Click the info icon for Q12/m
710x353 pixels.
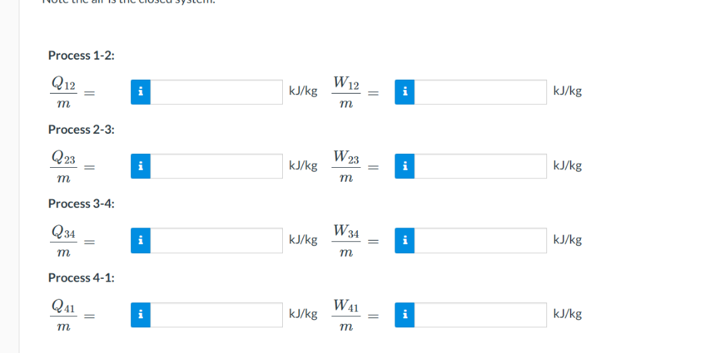(140, 92)
